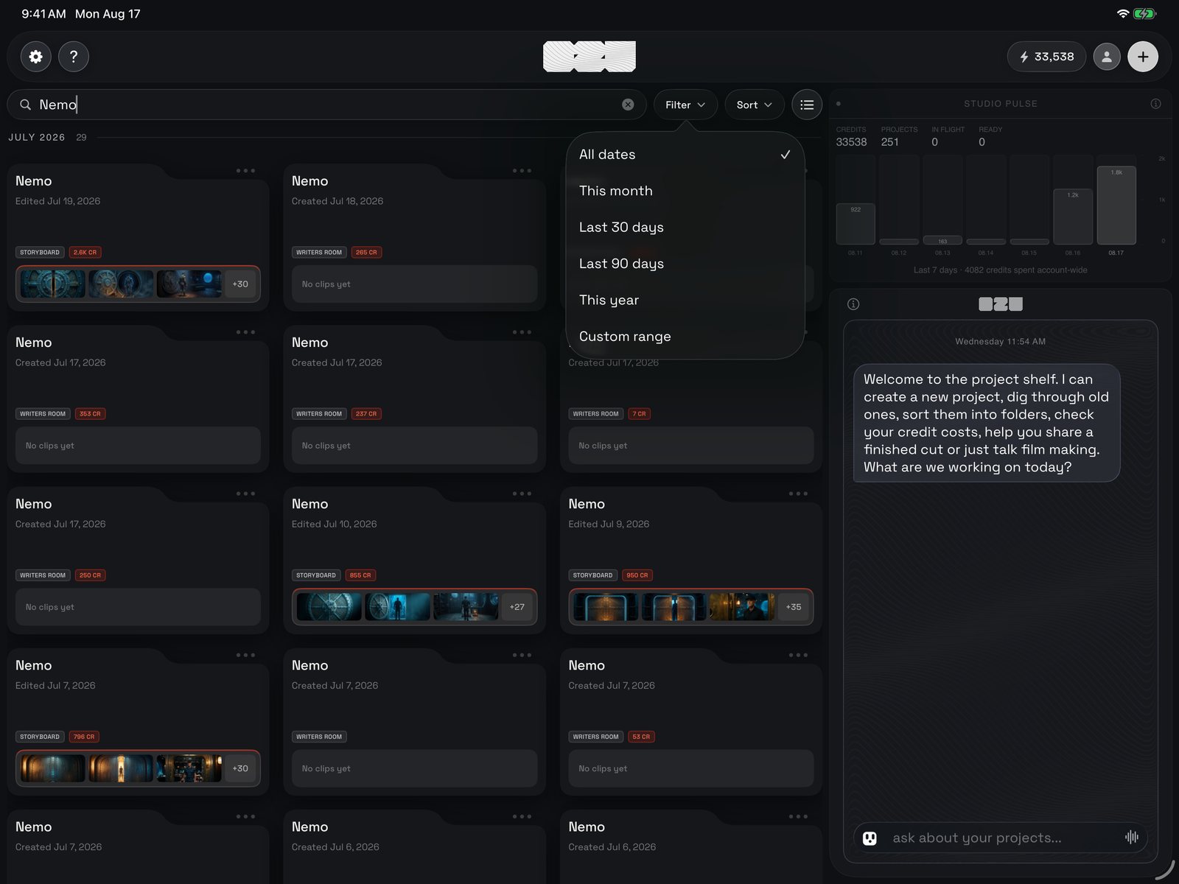This screenshot has height=884, width=1179.
Task: Open more options for Nemo with 796 CR
Action: [x=245, y=655]
